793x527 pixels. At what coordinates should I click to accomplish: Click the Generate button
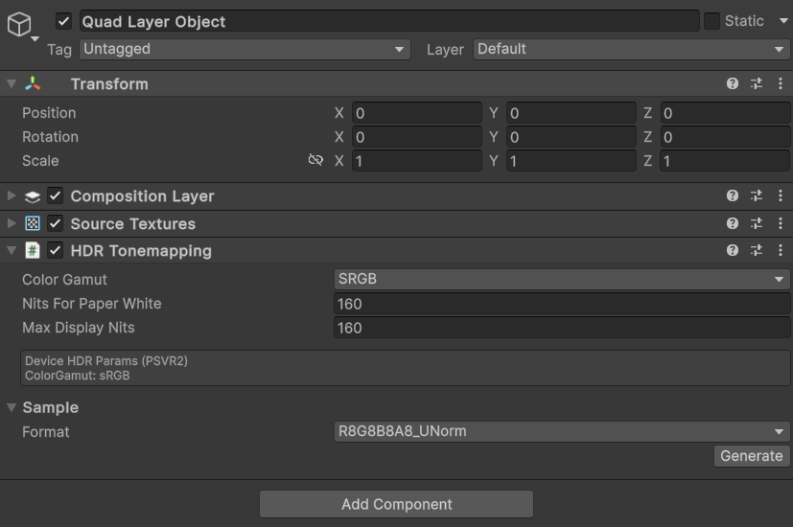(752, 456)
